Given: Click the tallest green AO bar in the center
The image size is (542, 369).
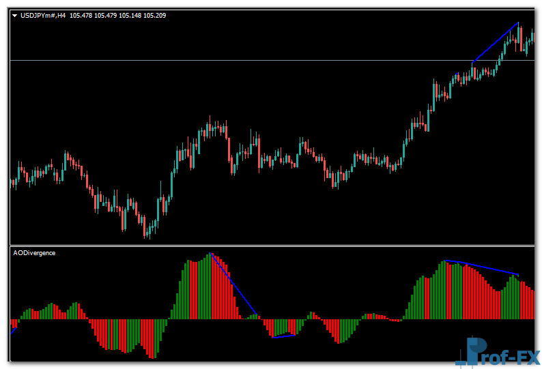Looking at the screenshot, I should (x=209, y=286).
